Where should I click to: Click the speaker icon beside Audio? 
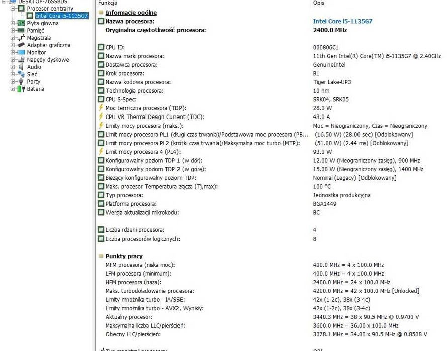click(21, 67)
